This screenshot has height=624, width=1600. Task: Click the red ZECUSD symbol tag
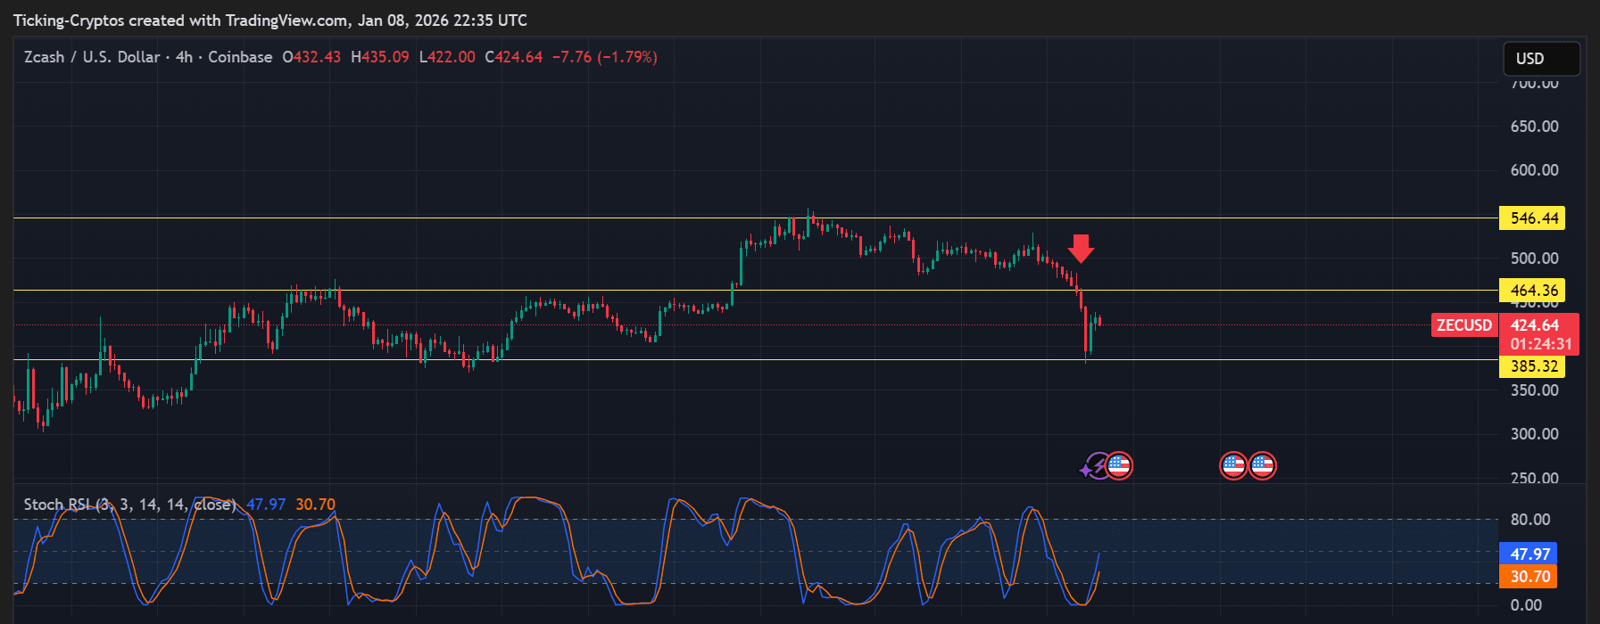pyautogui.click(x=1464, y=325)
